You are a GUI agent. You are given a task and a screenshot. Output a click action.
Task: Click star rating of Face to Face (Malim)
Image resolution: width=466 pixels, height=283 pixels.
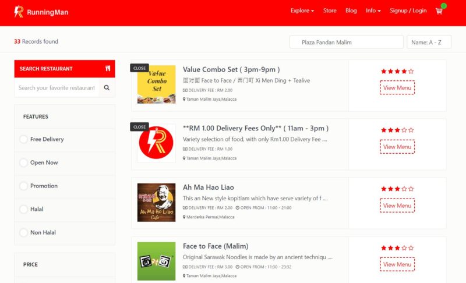pyautogui.click(x=397, y=247)
